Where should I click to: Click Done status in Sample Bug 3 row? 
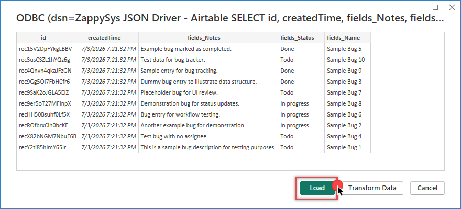pyautogui.click(x=301, y=82)
